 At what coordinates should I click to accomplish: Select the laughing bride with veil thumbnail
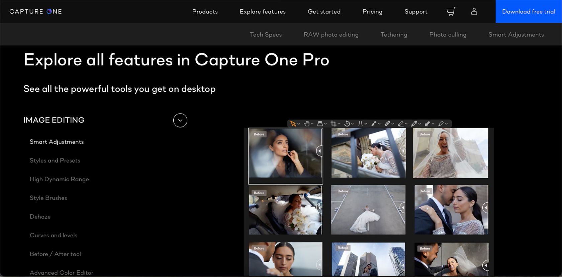[451, 153]
